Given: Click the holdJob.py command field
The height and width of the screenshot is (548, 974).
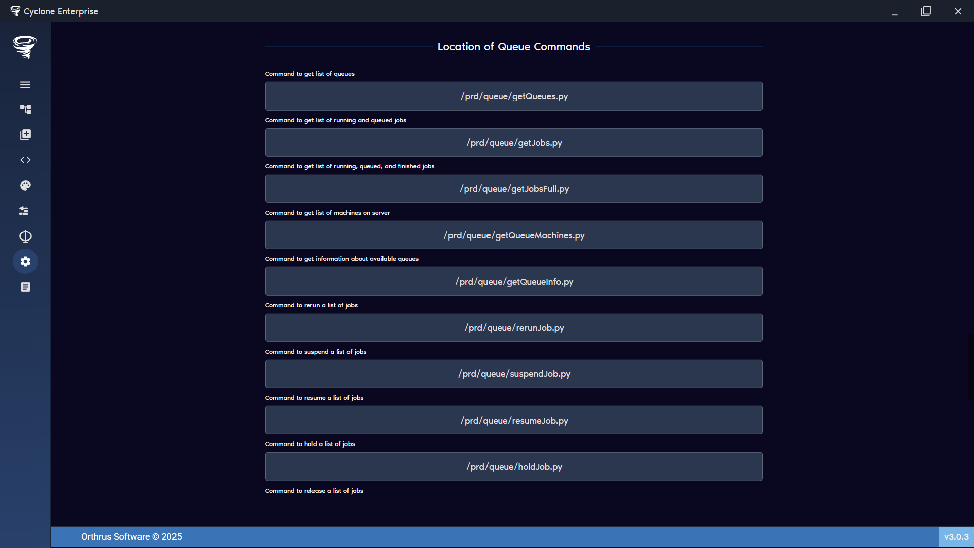Looking at the screenshot, I should pyautogui.click(x=513, y=466).
